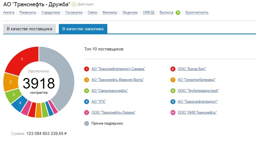Click the green number 3 legend badge
The height and width of the screenshot is (148, 256).
click(x=87, y=91)
